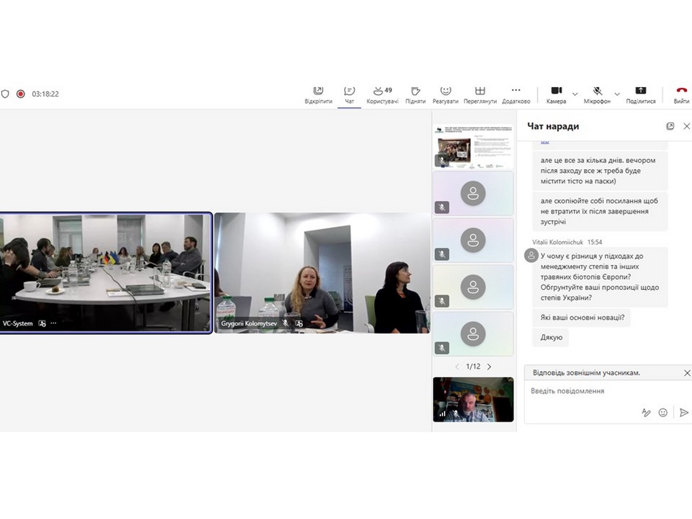Open the Реагувати reactions menu
Screen dimensions: 692x519
point(445,94)
